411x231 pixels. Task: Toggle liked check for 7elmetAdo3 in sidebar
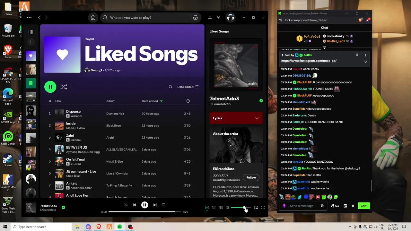[x=261, y=101]
